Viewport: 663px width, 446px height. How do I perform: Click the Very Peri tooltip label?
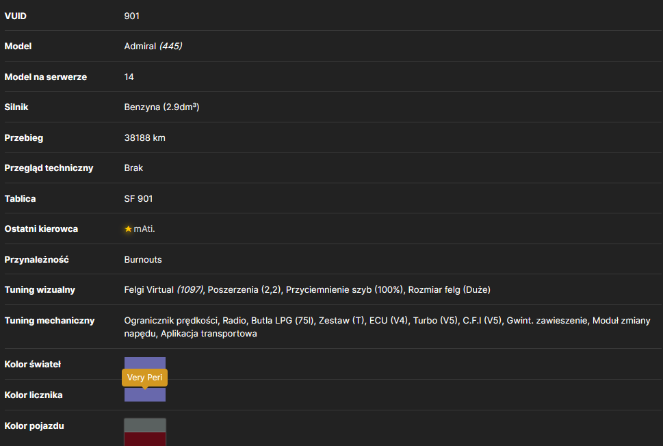click(144, 378)
